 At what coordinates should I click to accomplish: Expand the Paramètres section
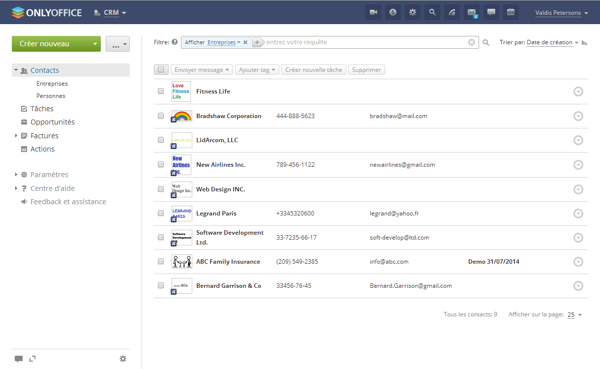(x=16, y=175)
